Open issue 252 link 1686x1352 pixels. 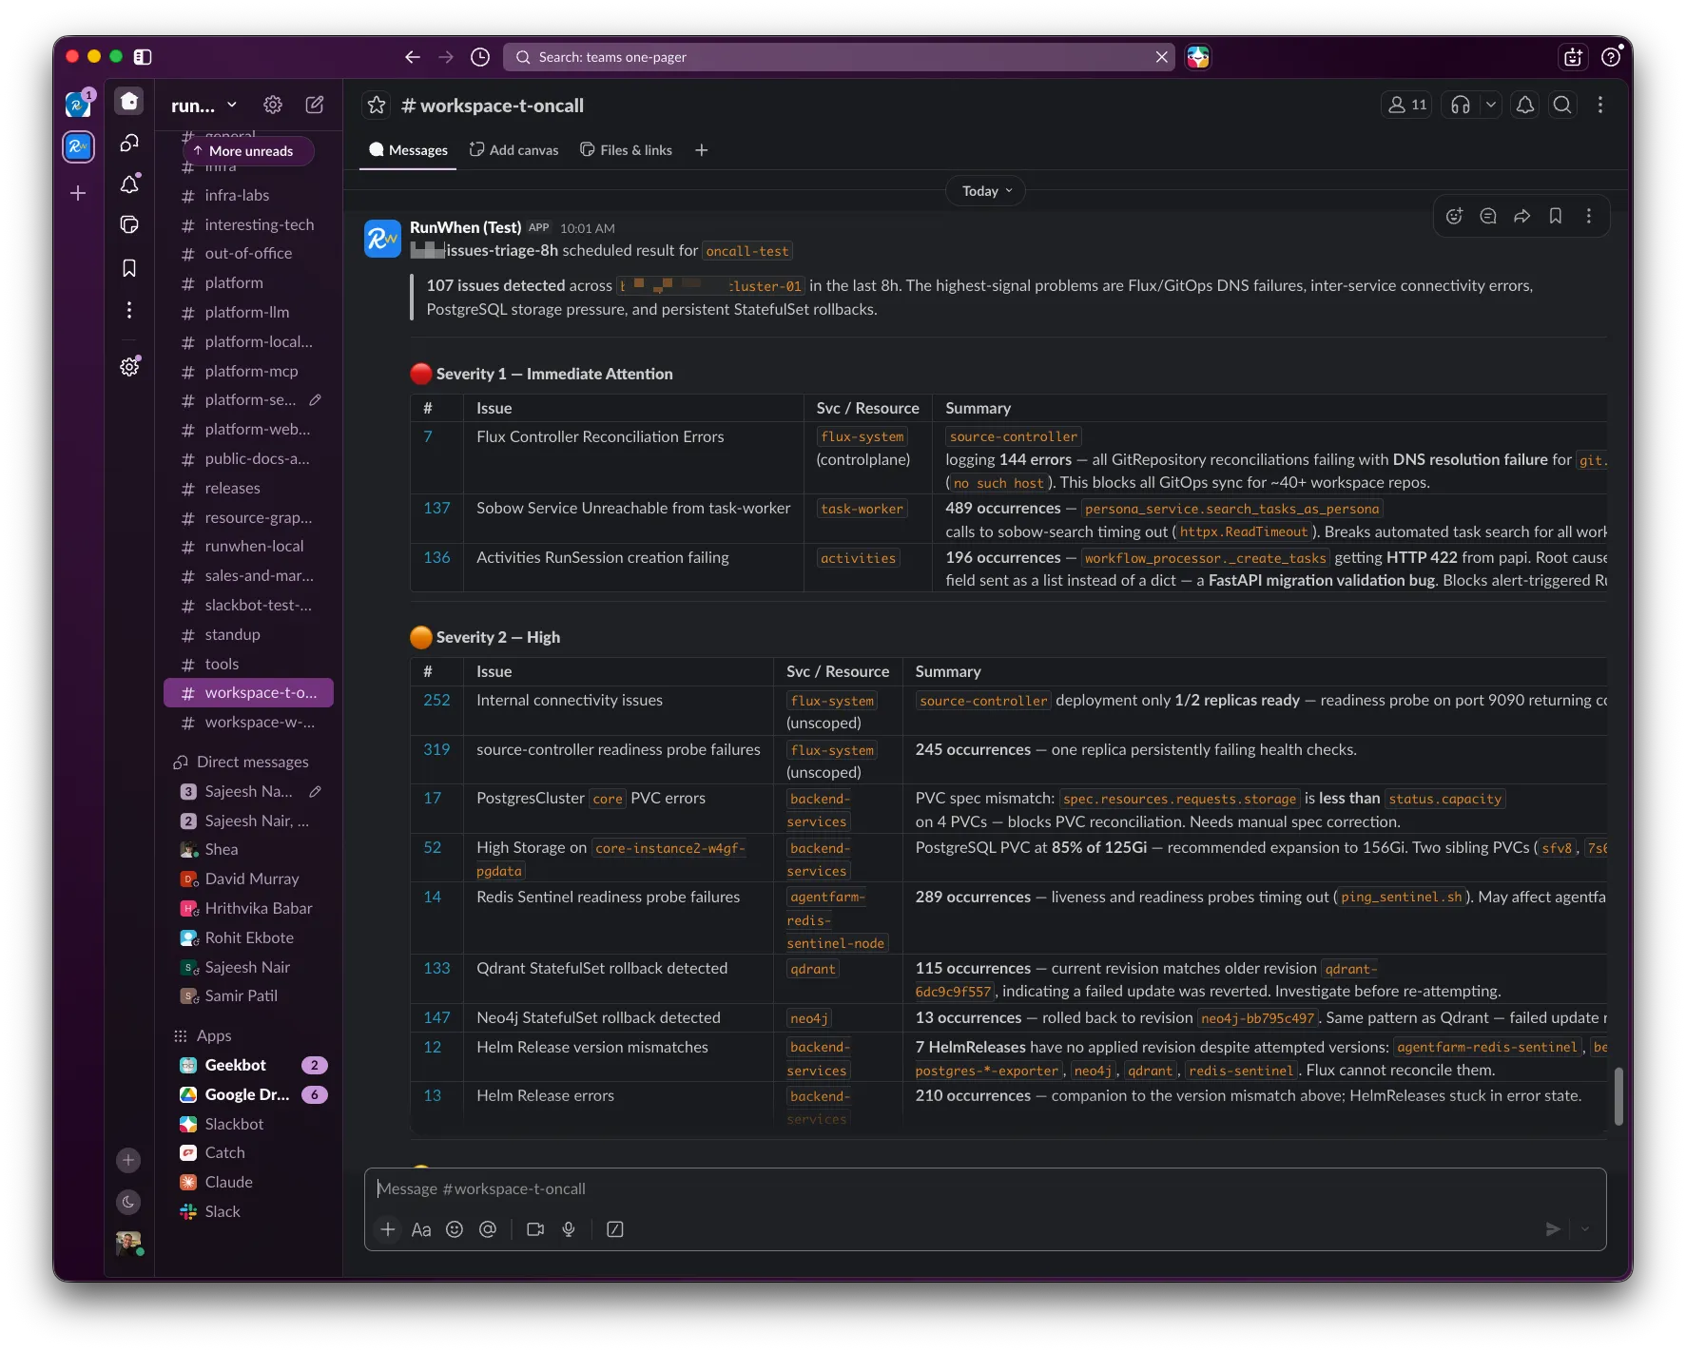tap(436, 700)
